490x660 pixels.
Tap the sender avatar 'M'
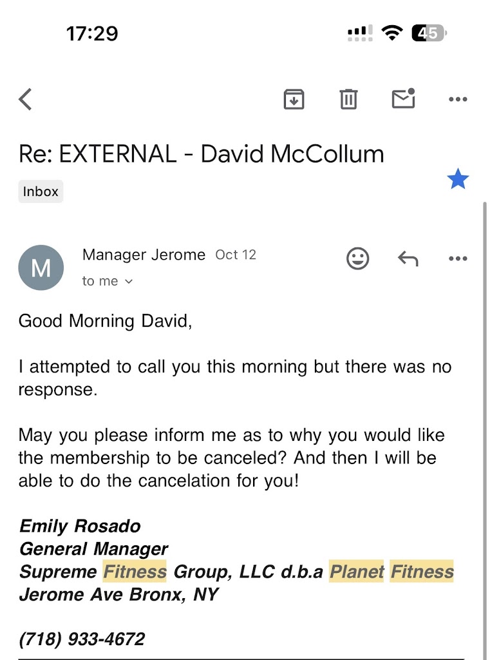pyautogui.click(x=41, y=267)
